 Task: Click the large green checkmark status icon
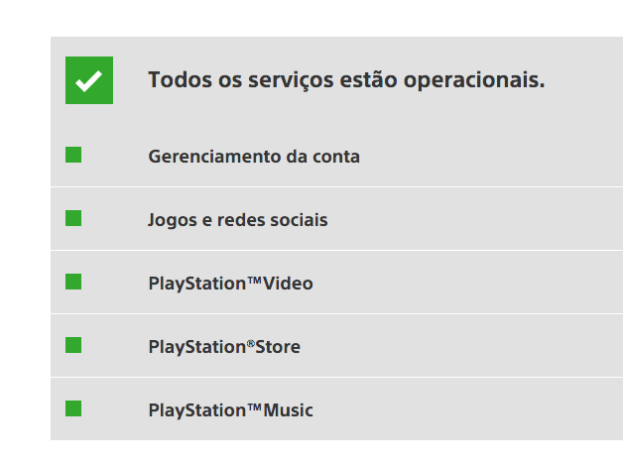pyautogui.click(x=89, y=80)
